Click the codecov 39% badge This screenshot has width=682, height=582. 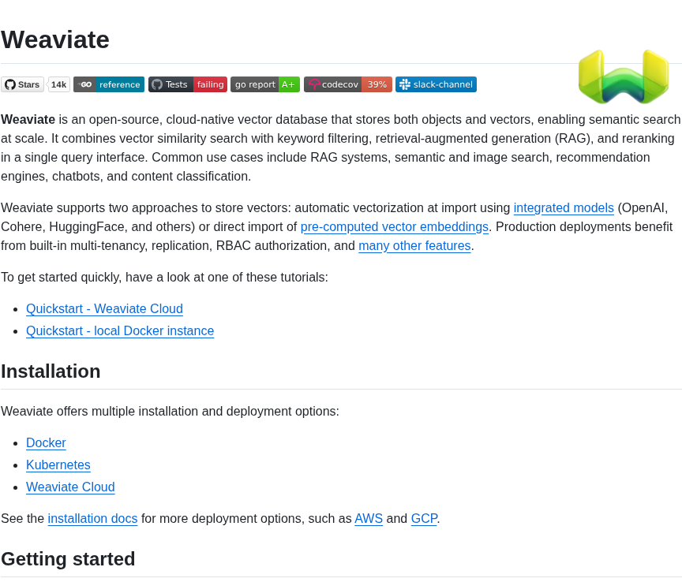[348, 84]
